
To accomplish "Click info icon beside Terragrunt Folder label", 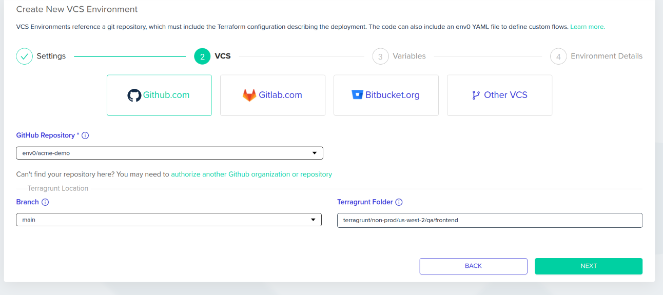I will tap(399, 202).
